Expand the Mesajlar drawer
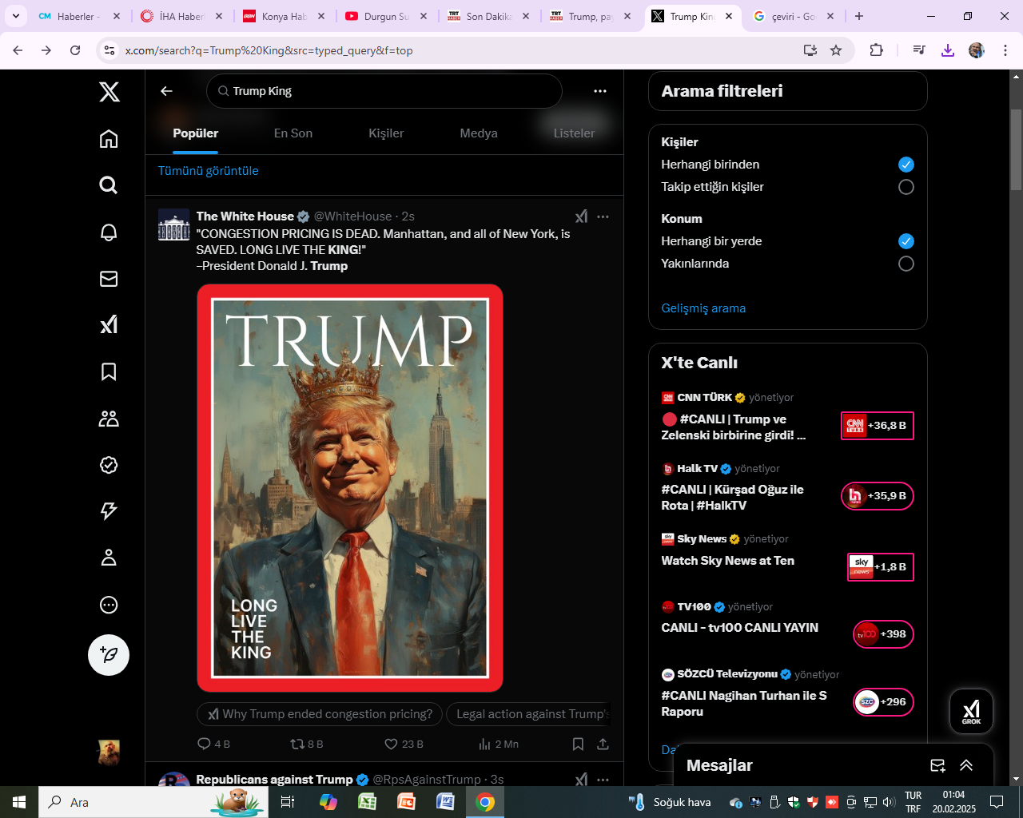Image resolution: width=1023 pixels, height=818 pixels. click(x=966, y=765)
